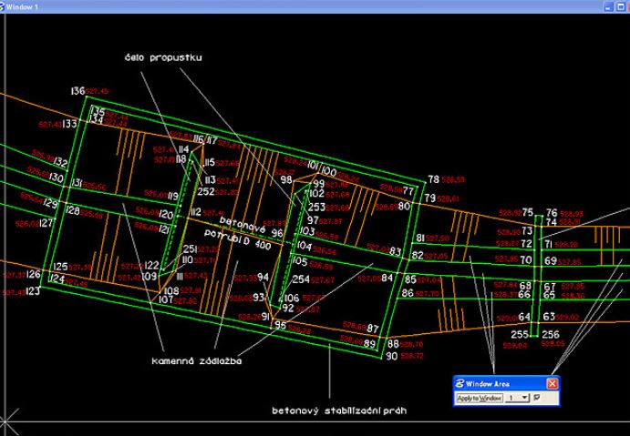Close the Window Area tool dialog
Screen dimensions: 630x436
[x=553, y=384]
